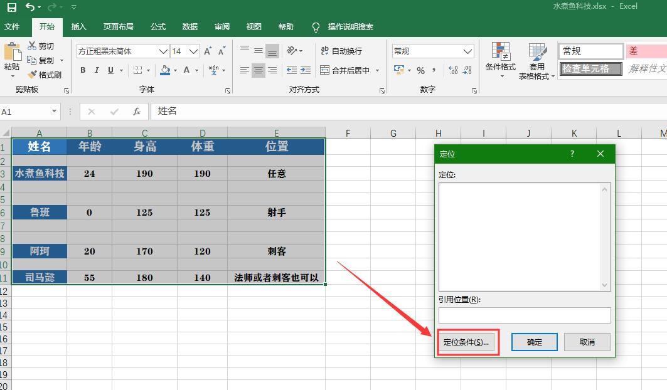Click the 引用位置 reference input field

coord(524,315)
